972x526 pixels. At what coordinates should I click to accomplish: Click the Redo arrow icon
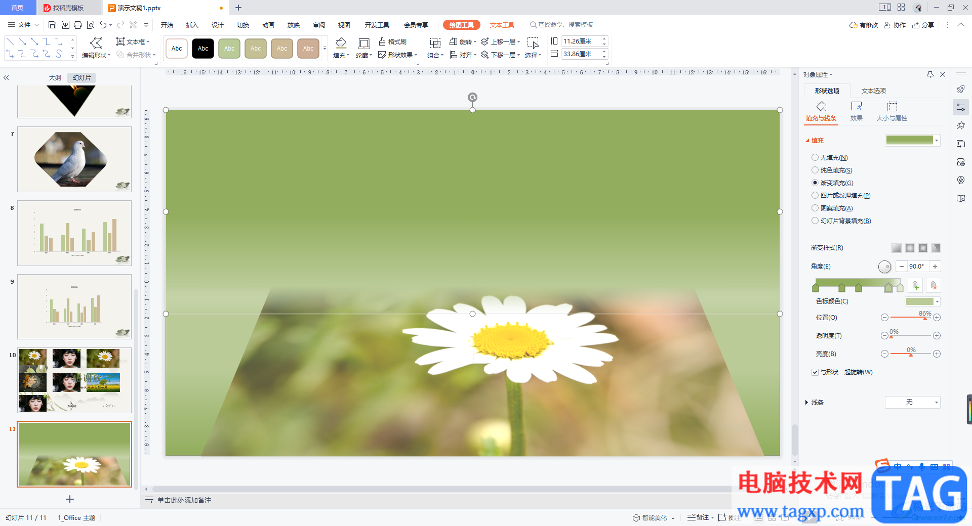pyautogui.click(x=120, y=25)
